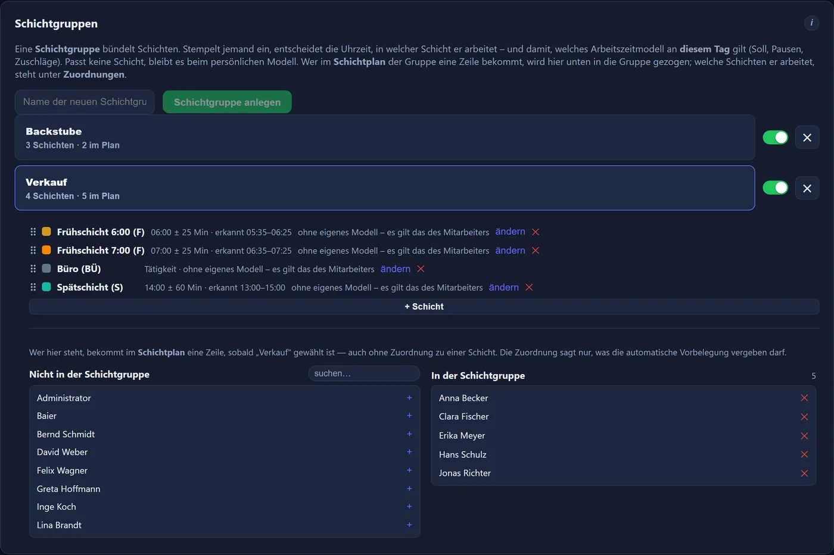
Task: Add a new shift with + Schicht
Action: click(x=424, y=307)
